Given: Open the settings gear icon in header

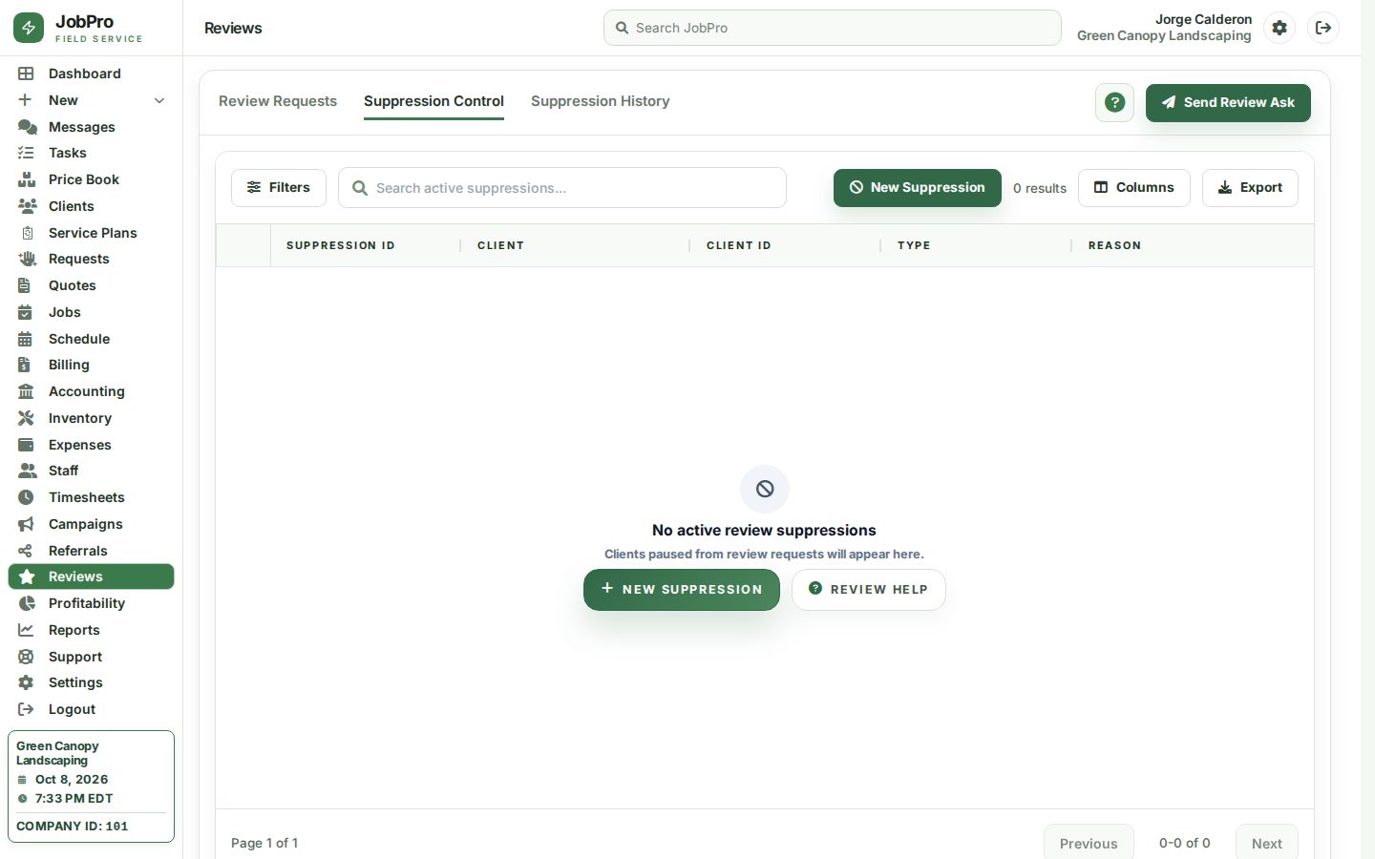Looking at the screenshot, I should tap(1280, 28).
